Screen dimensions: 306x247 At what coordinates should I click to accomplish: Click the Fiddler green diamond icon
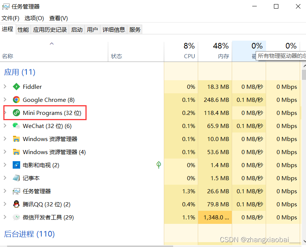tap(16, 87)
